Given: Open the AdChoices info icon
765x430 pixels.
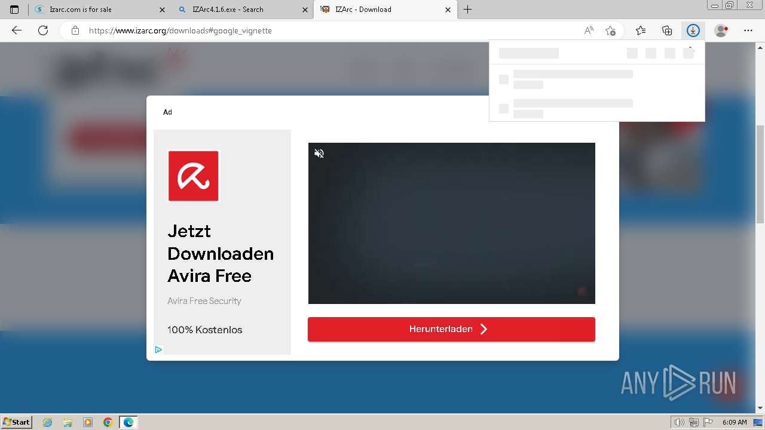Looking at the screenshot, I should 158,349.
